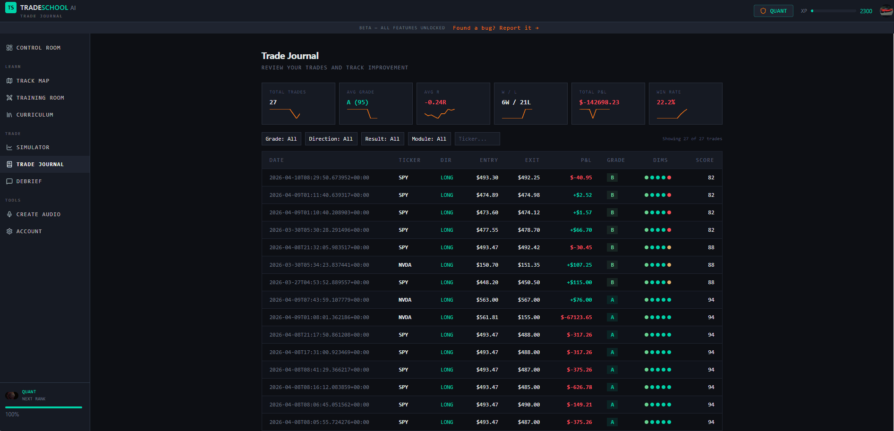Click the Debrief chat bubble icon
894x431 pixels.
click(x=9, y=181)
